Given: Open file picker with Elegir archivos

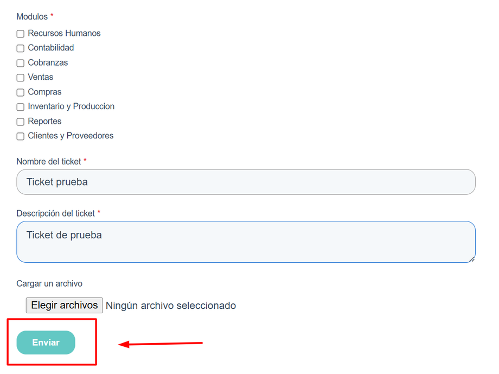Looking at the screenshot, I should pyautogui.click(x=64, y=305).
